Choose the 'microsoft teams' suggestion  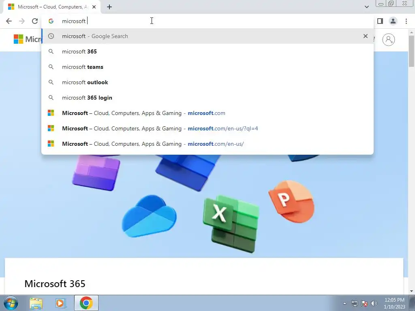click(x=207, y=67)
